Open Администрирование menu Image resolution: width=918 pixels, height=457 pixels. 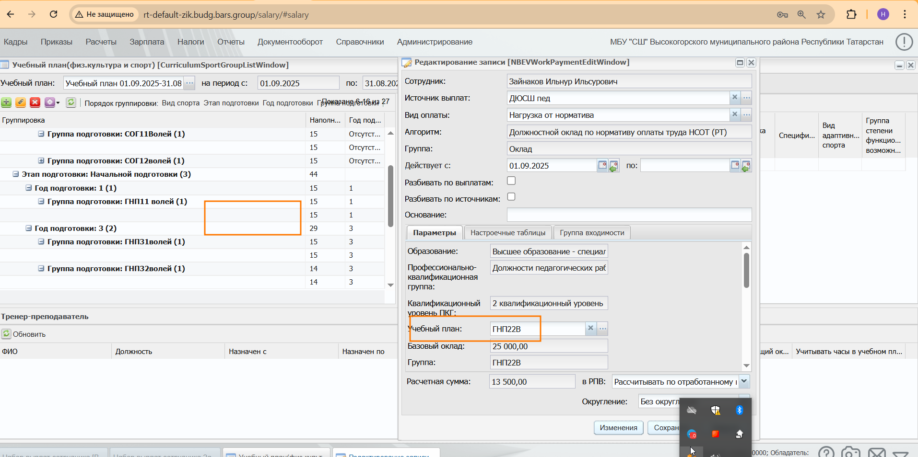[x=435, y=42]
